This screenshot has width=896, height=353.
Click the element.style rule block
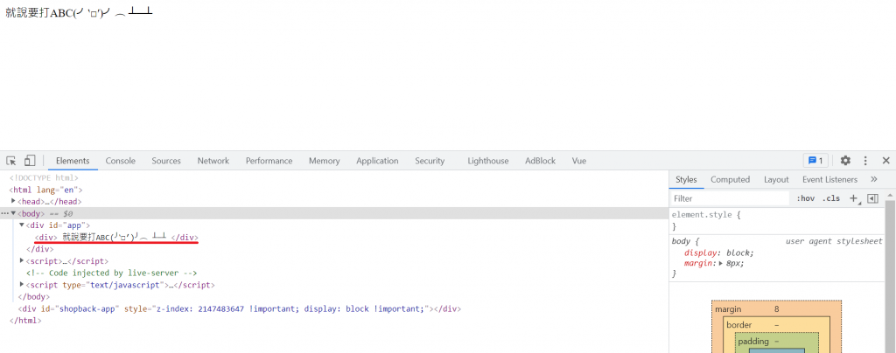(x=777, y=221)
